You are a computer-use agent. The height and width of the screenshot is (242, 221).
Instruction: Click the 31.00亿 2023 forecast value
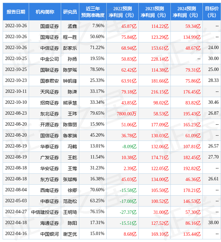[x=161, y=212]
